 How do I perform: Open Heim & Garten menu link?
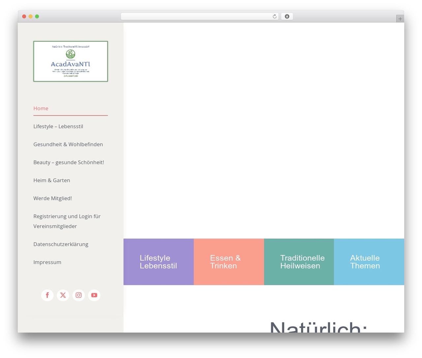(52, 180)
